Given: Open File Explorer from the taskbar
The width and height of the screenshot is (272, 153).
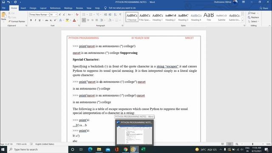Looking at the screenshot, I should (x=99, y=149).
